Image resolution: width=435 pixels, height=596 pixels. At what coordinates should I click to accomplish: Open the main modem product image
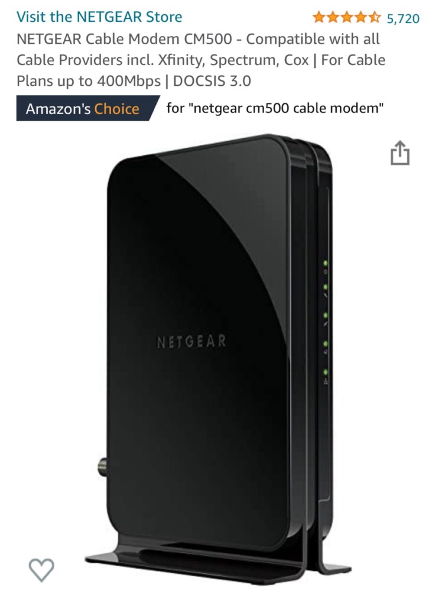218,358
